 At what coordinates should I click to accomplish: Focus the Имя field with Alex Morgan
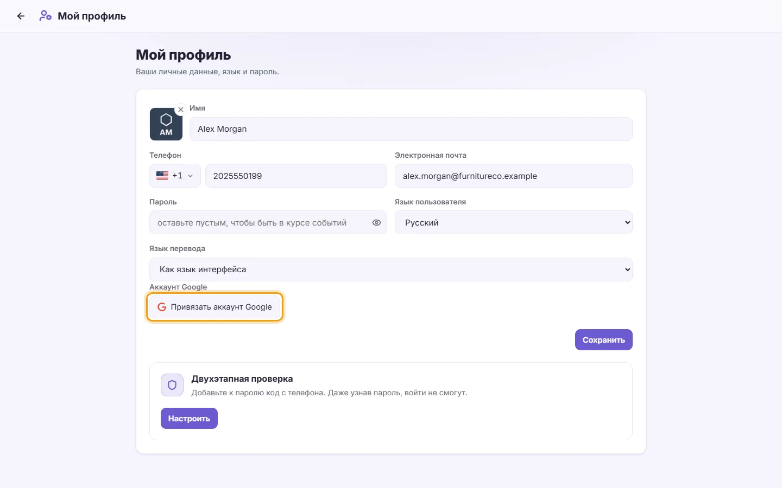point(411,129)
